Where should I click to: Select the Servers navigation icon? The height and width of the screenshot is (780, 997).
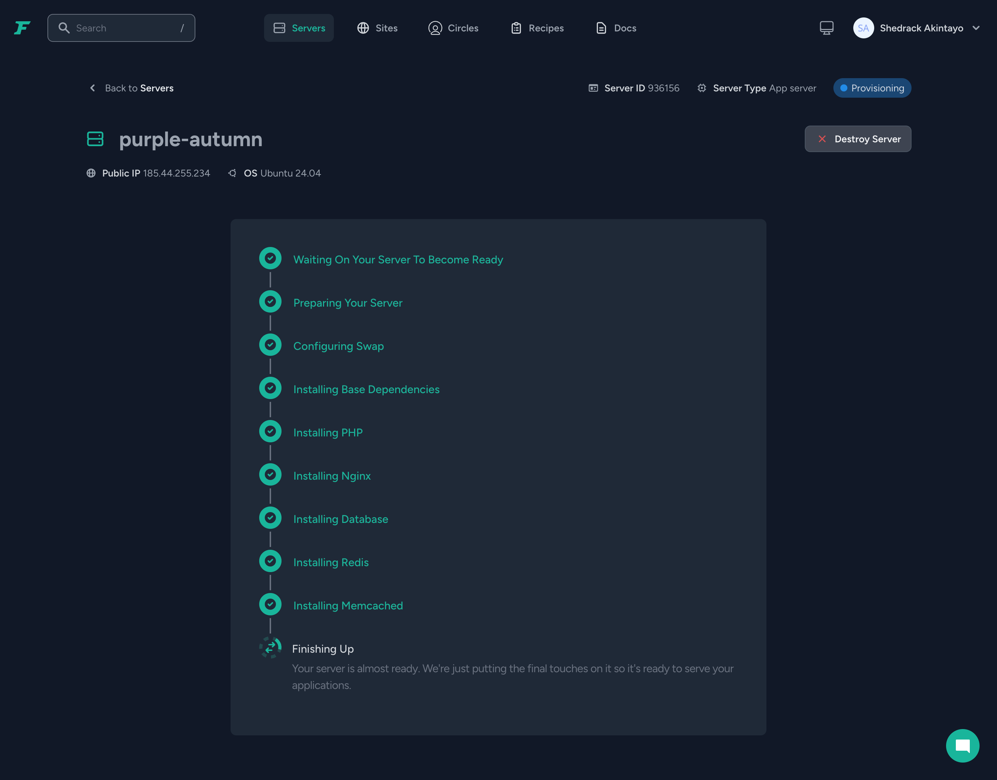(x=279, y=28)
